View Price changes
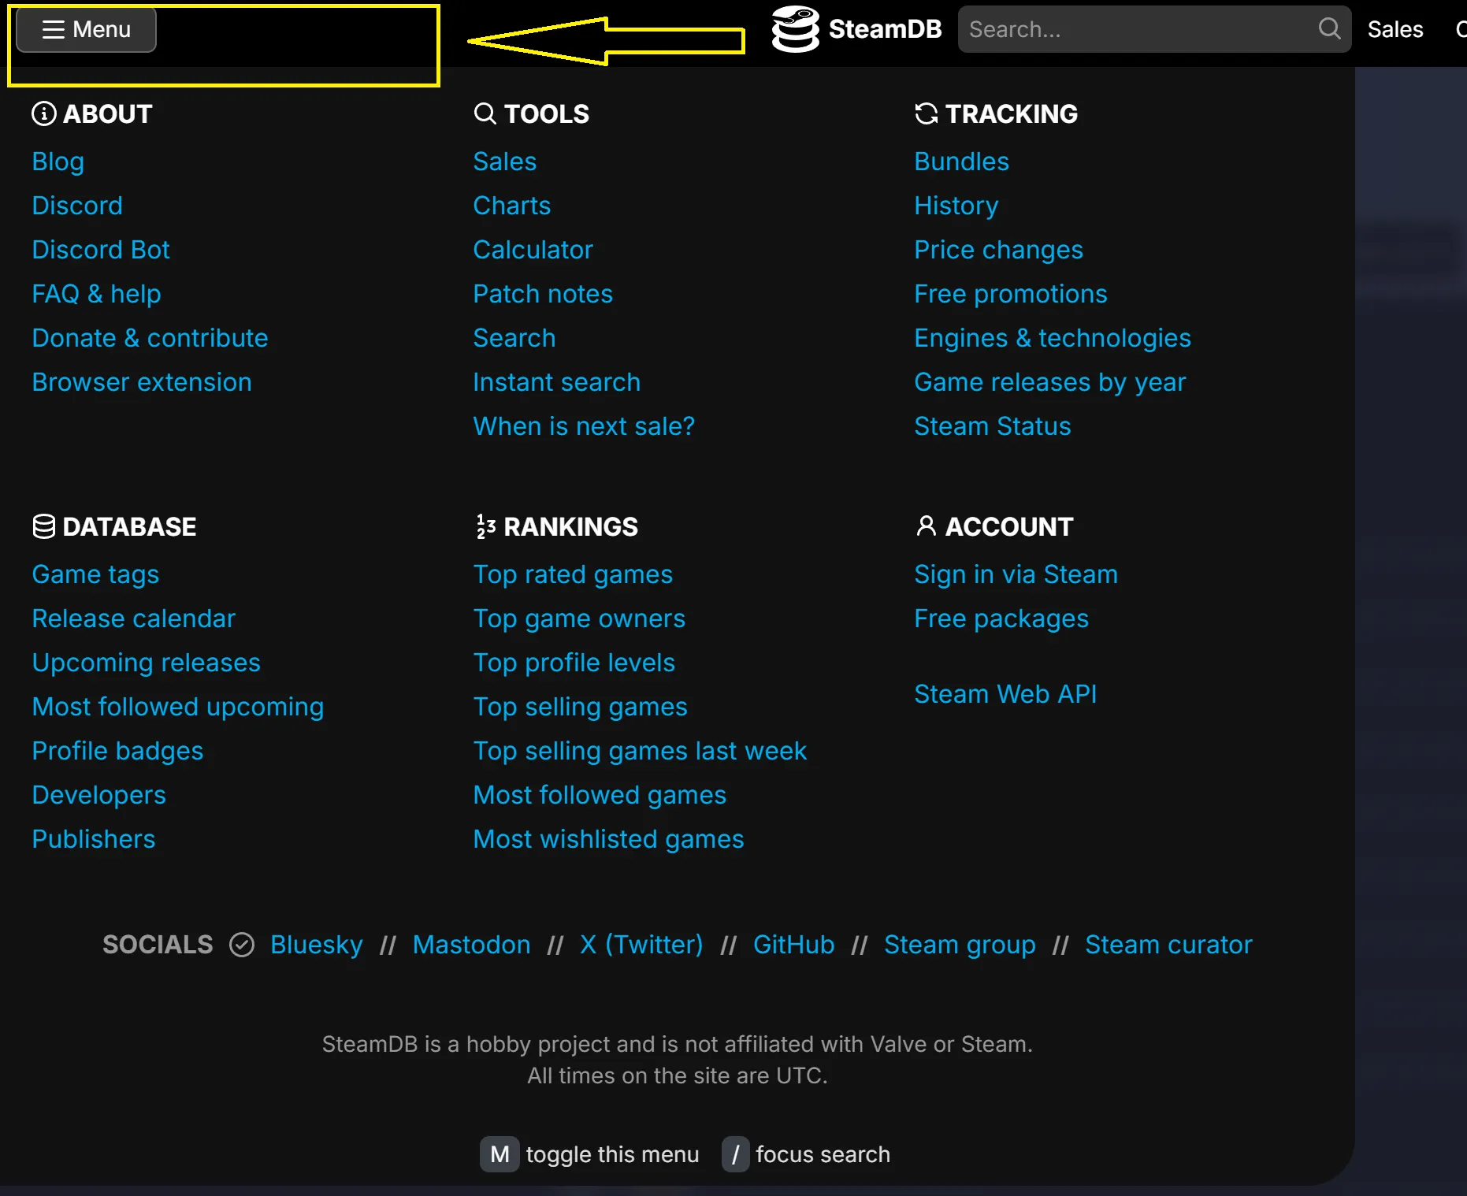 (999, 250)
